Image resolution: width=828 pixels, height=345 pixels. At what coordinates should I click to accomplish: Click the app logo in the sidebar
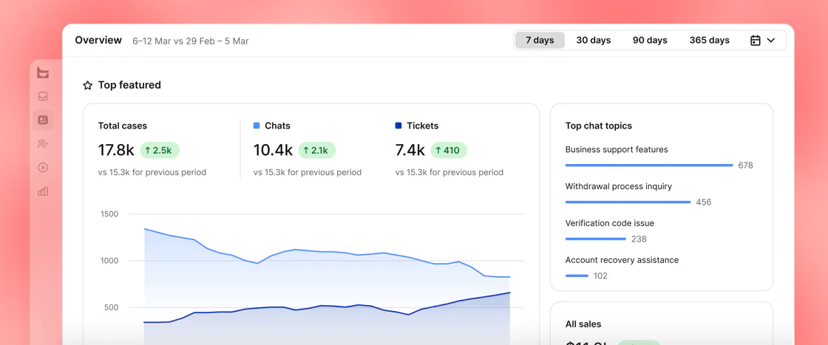43,73
